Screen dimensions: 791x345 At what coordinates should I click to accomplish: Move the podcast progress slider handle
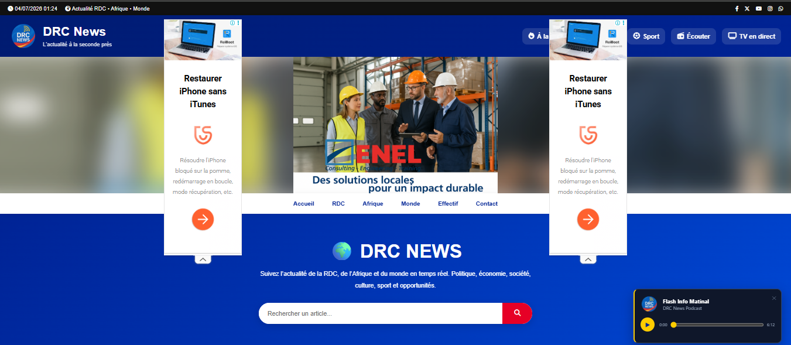(673, 324)
